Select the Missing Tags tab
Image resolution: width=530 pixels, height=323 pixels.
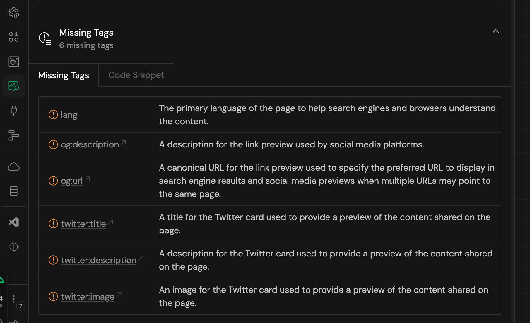point(64,75)
